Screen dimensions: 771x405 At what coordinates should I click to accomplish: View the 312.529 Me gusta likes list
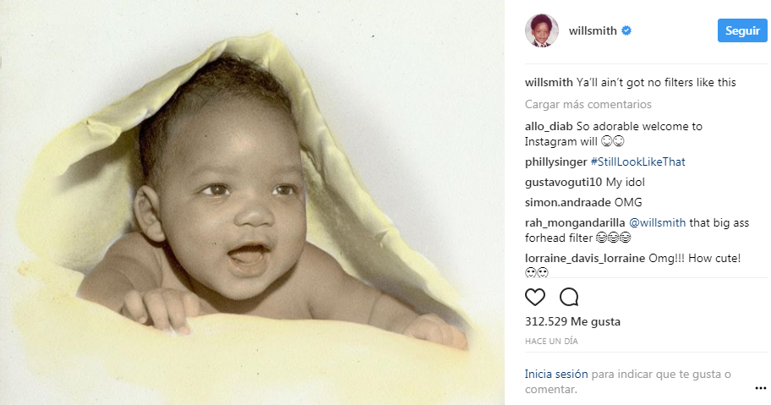(x=573, y=321)
